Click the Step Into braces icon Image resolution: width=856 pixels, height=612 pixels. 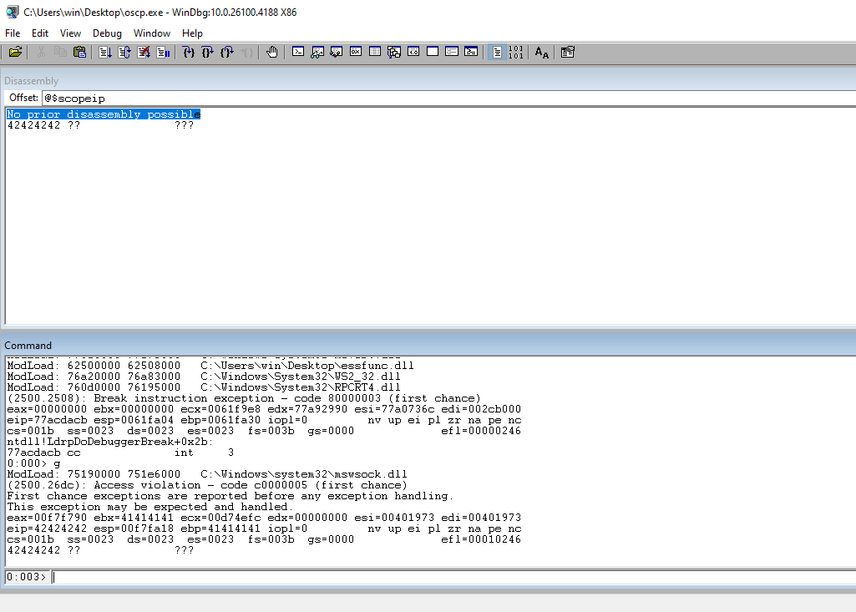(x=189, y=52)
